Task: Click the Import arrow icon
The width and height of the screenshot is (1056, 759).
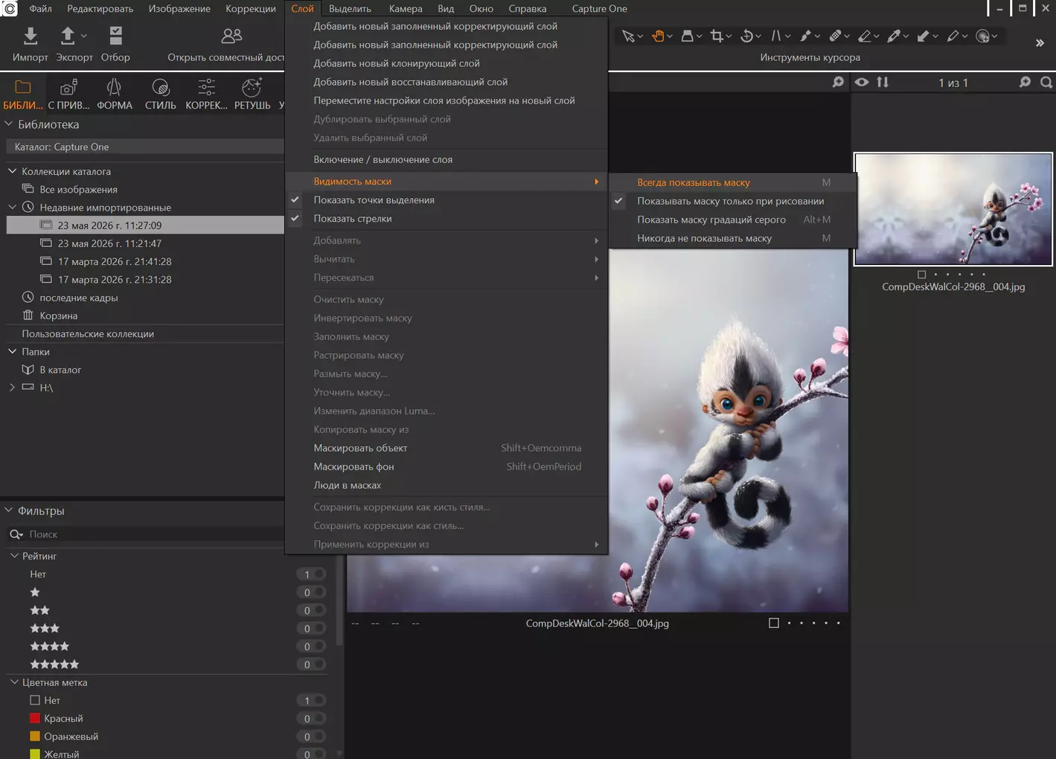Action: coord(30,36)
